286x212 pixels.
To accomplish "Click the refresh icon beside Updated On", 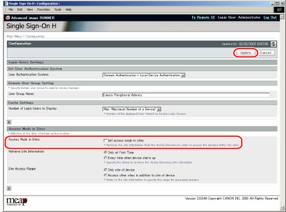I will coord(274,44).
